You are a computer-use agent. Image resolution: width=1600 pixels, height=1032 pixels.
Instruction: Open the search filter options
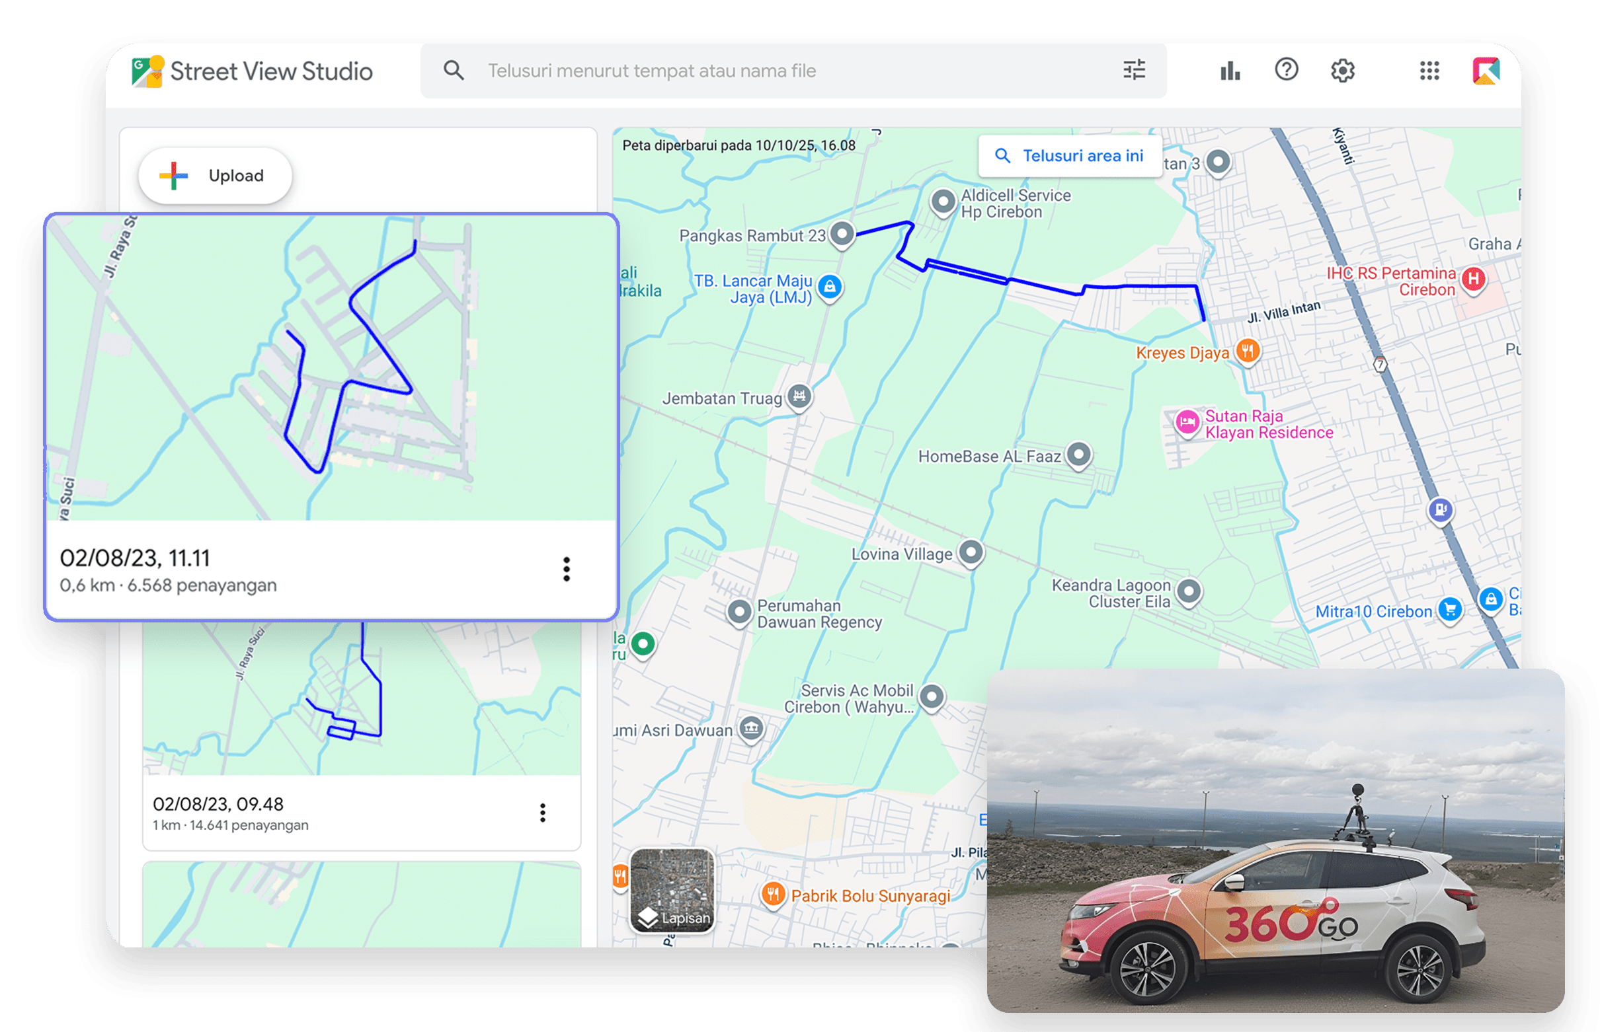[1135, 69]
